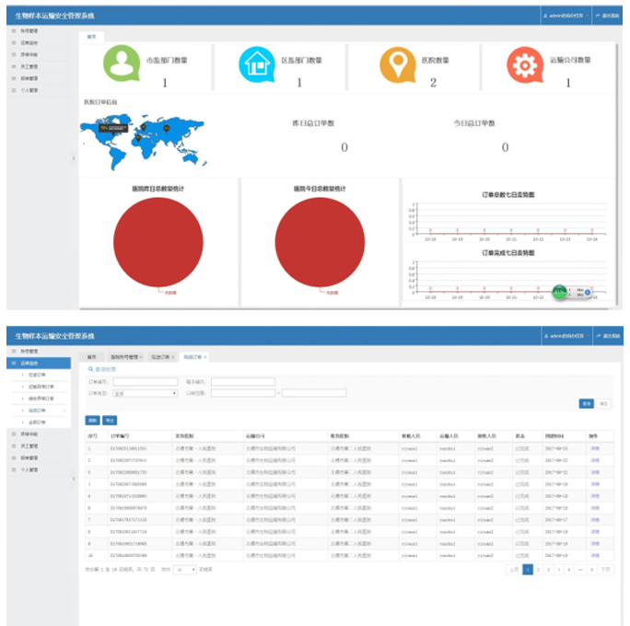This screenshot has height=626, width=630.
Task: Click 上页 previous page button
Action: [514, 570]
